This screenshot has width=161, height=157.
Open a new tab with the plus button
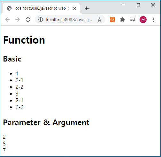87,8
